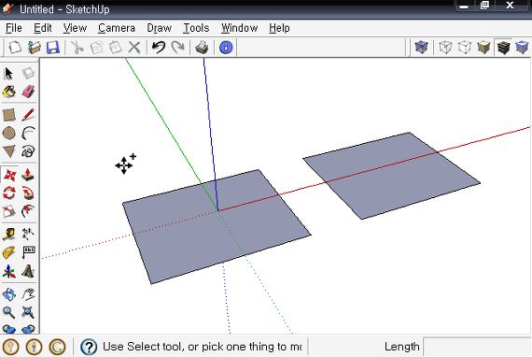Select the Eraser tool
The height and width of the screenshot is (357, 532).
(28, 92)
